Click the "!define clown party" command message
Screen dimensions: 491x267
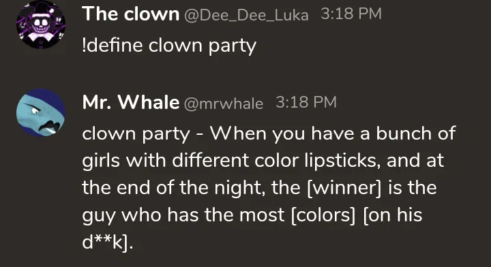[x=169, y=46]
